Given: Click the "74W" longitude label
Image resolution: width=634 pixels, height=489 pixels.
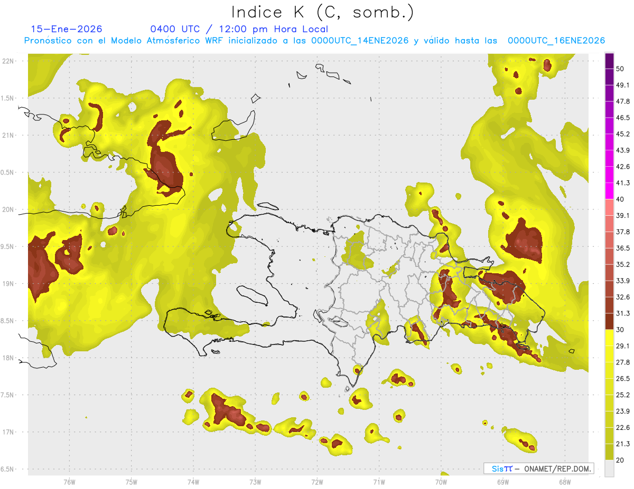Looking at the screenshot, I should (193, 482).
